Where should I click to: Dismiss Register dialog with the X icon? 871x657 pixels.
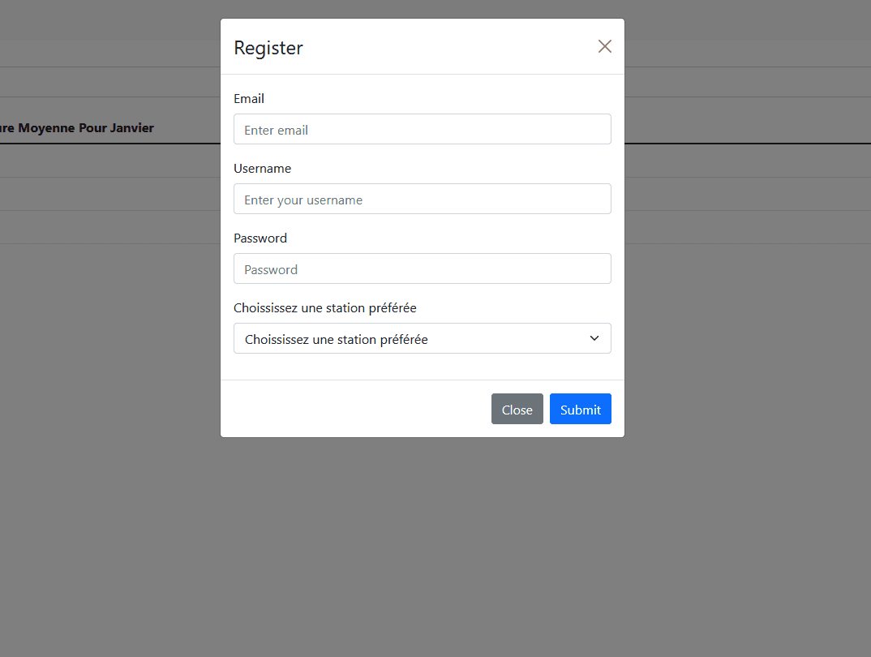pyautogui.click(x=604, y=46)
